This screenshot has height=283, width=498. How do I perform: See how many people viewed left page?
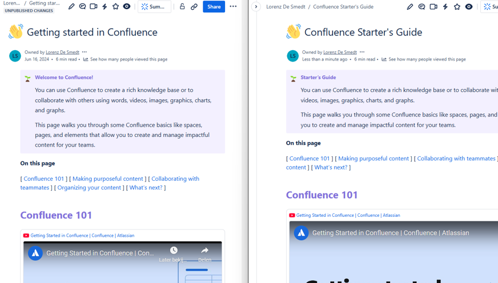point(126,59)
